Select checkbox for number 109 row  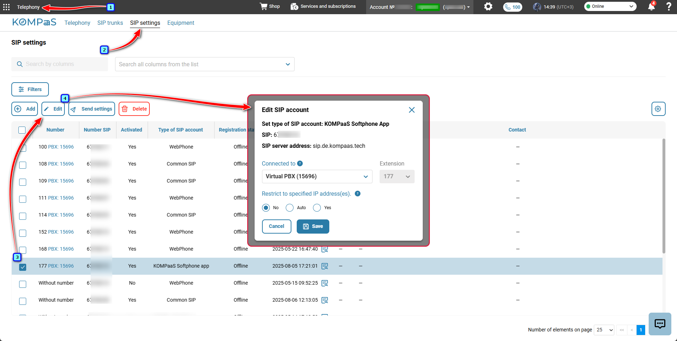[x=23, y=182]
